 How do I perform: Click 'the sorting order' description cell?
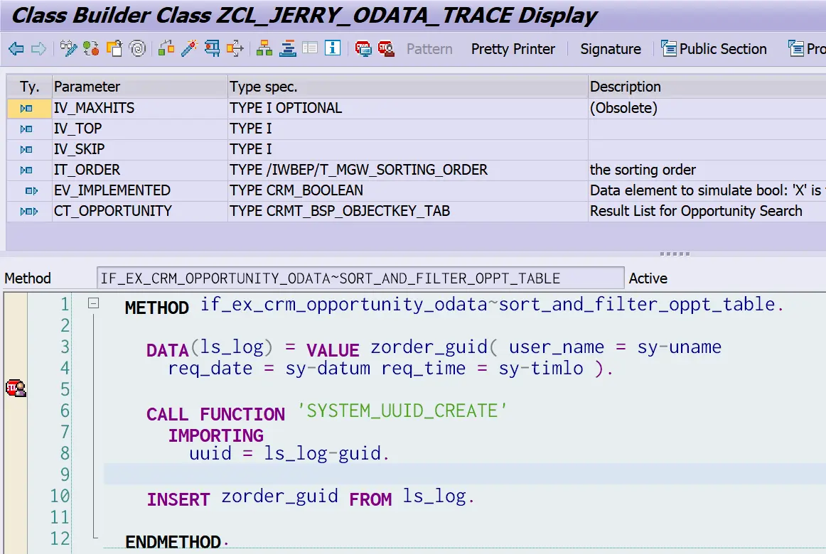707,170
